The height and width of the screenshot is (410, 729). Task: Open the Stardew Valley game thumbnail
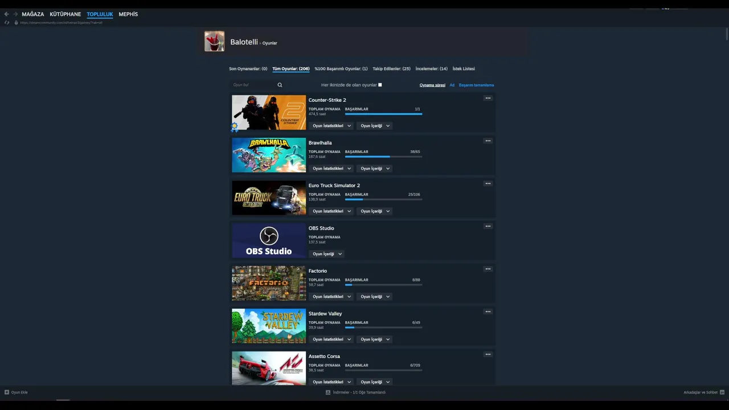click(x=269, y=326)
